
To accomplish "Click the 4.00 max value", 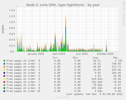I will (x=118, y=91).
